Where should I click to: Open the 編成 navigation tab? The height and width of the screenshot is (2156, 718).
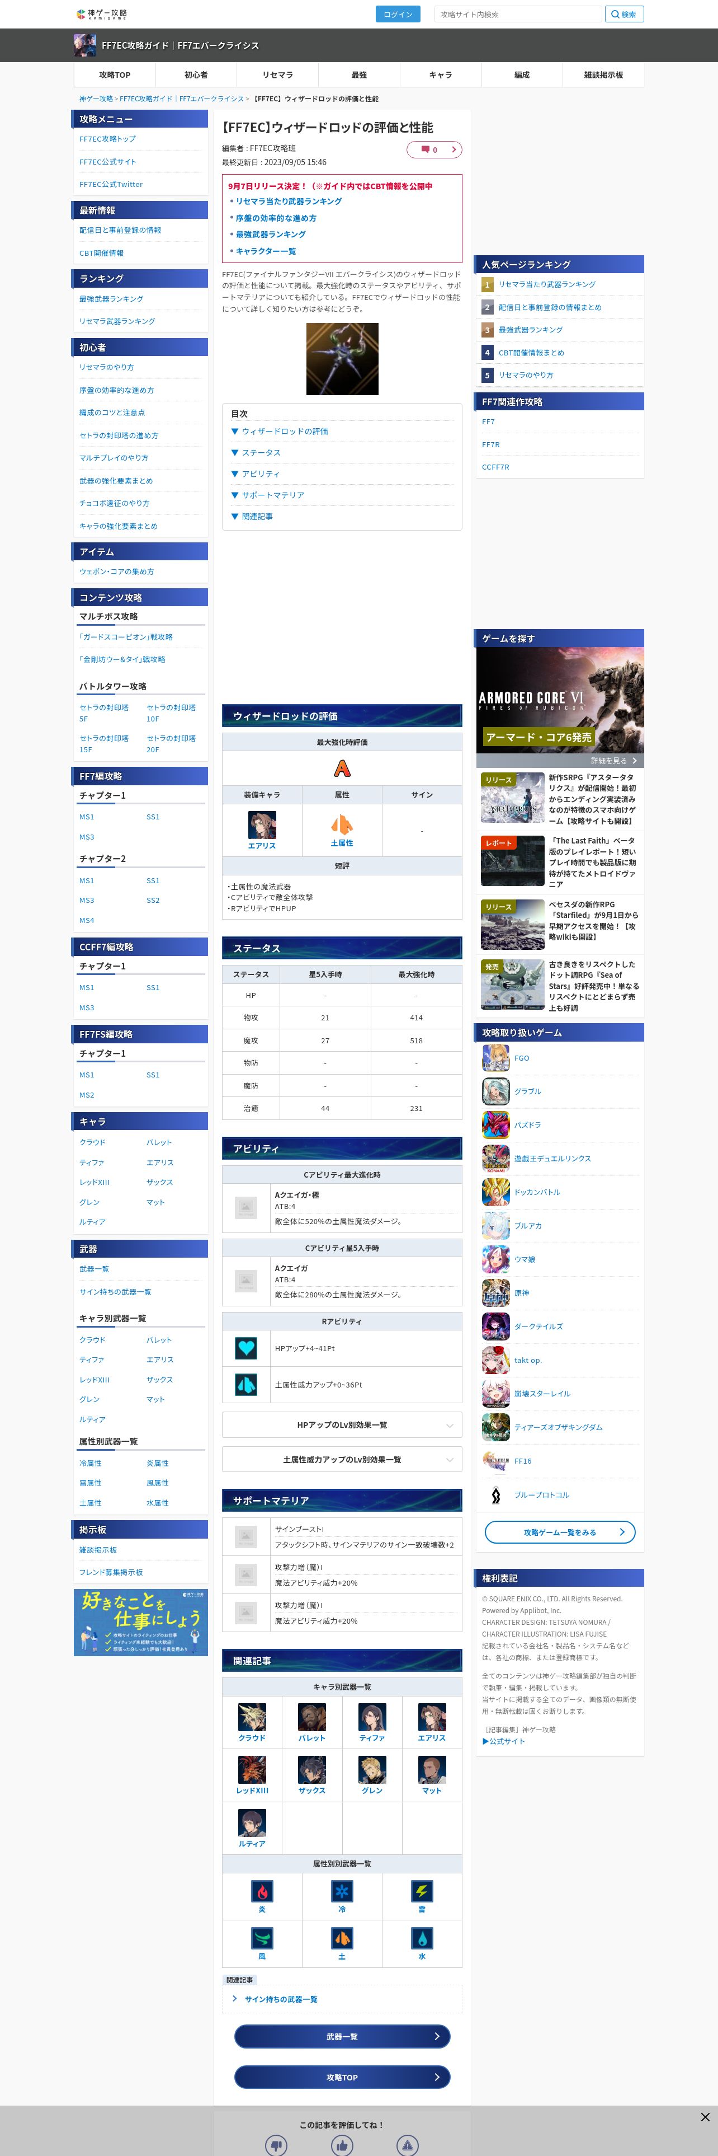522,74
